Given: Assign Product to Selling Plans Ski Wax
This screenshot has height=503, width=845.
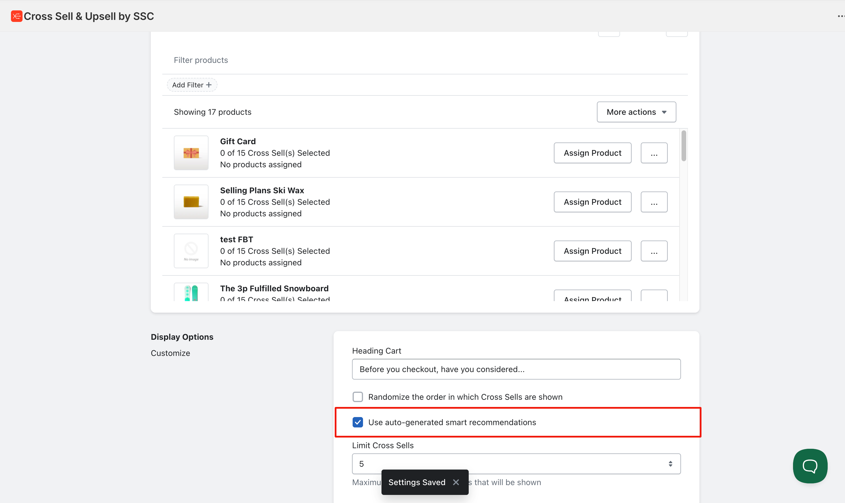Looking at the screenshot, I should [x=592, y=202].
